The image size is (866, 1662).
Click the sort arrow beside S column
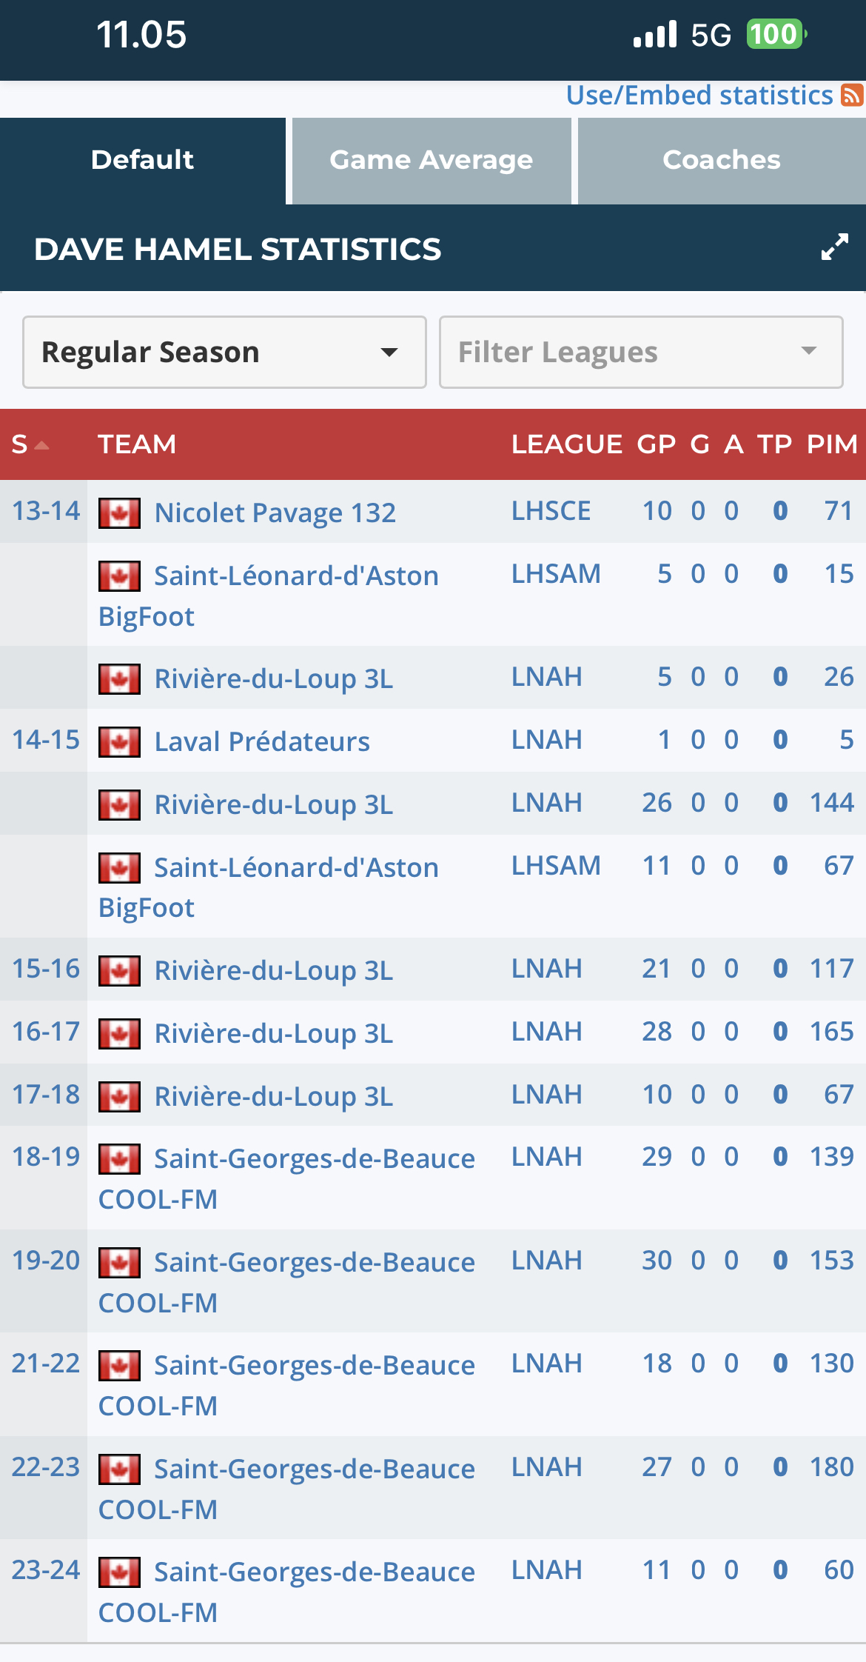42,445
